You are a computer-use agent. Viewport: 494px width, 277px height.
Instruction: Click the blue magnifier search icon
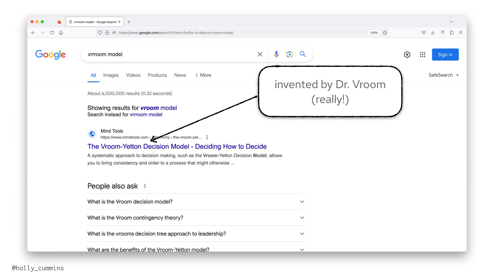[303, 54]
